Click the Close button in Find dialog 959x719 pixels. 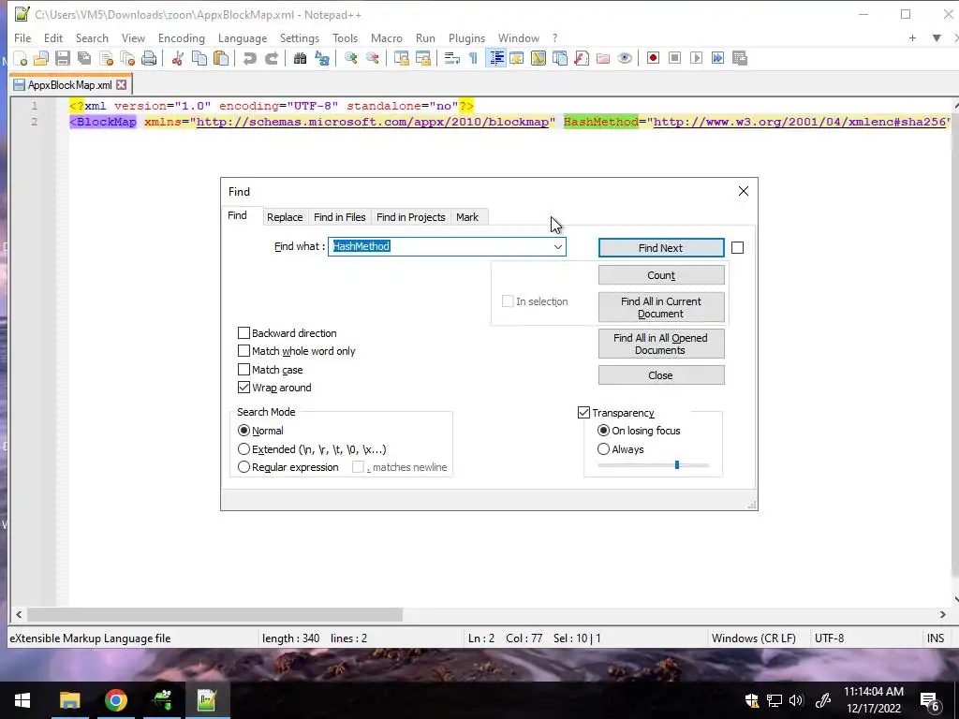click(661, 375)
